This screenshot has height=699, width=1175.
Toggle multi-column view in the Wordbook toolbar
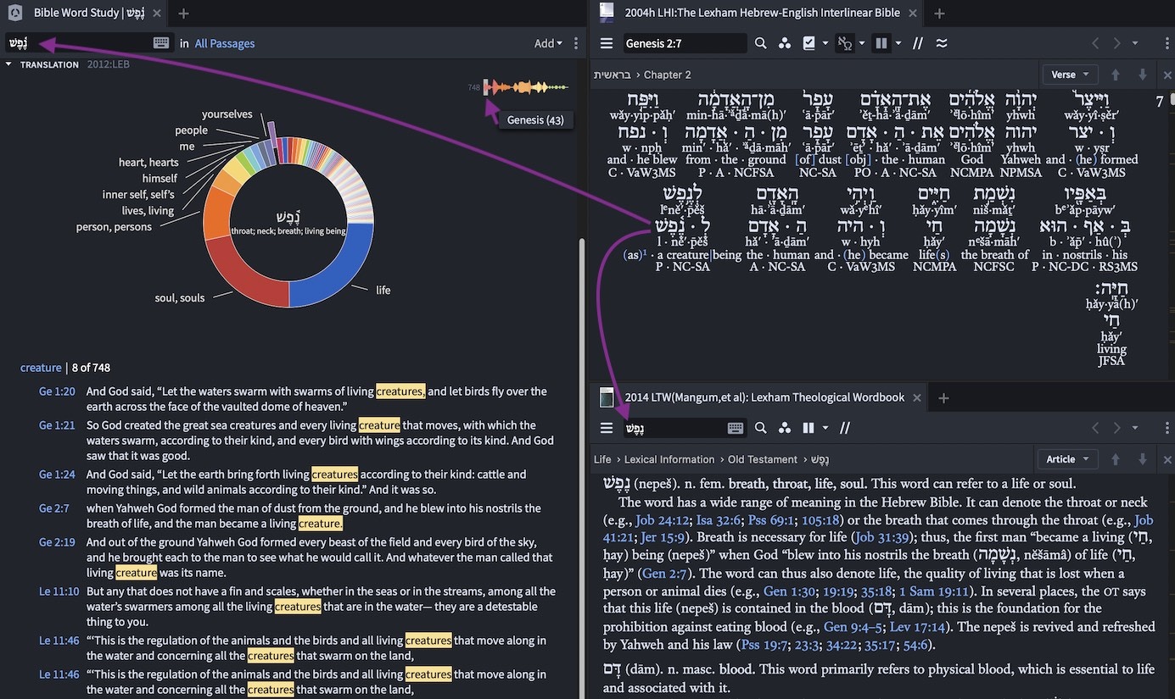[809, 428]
